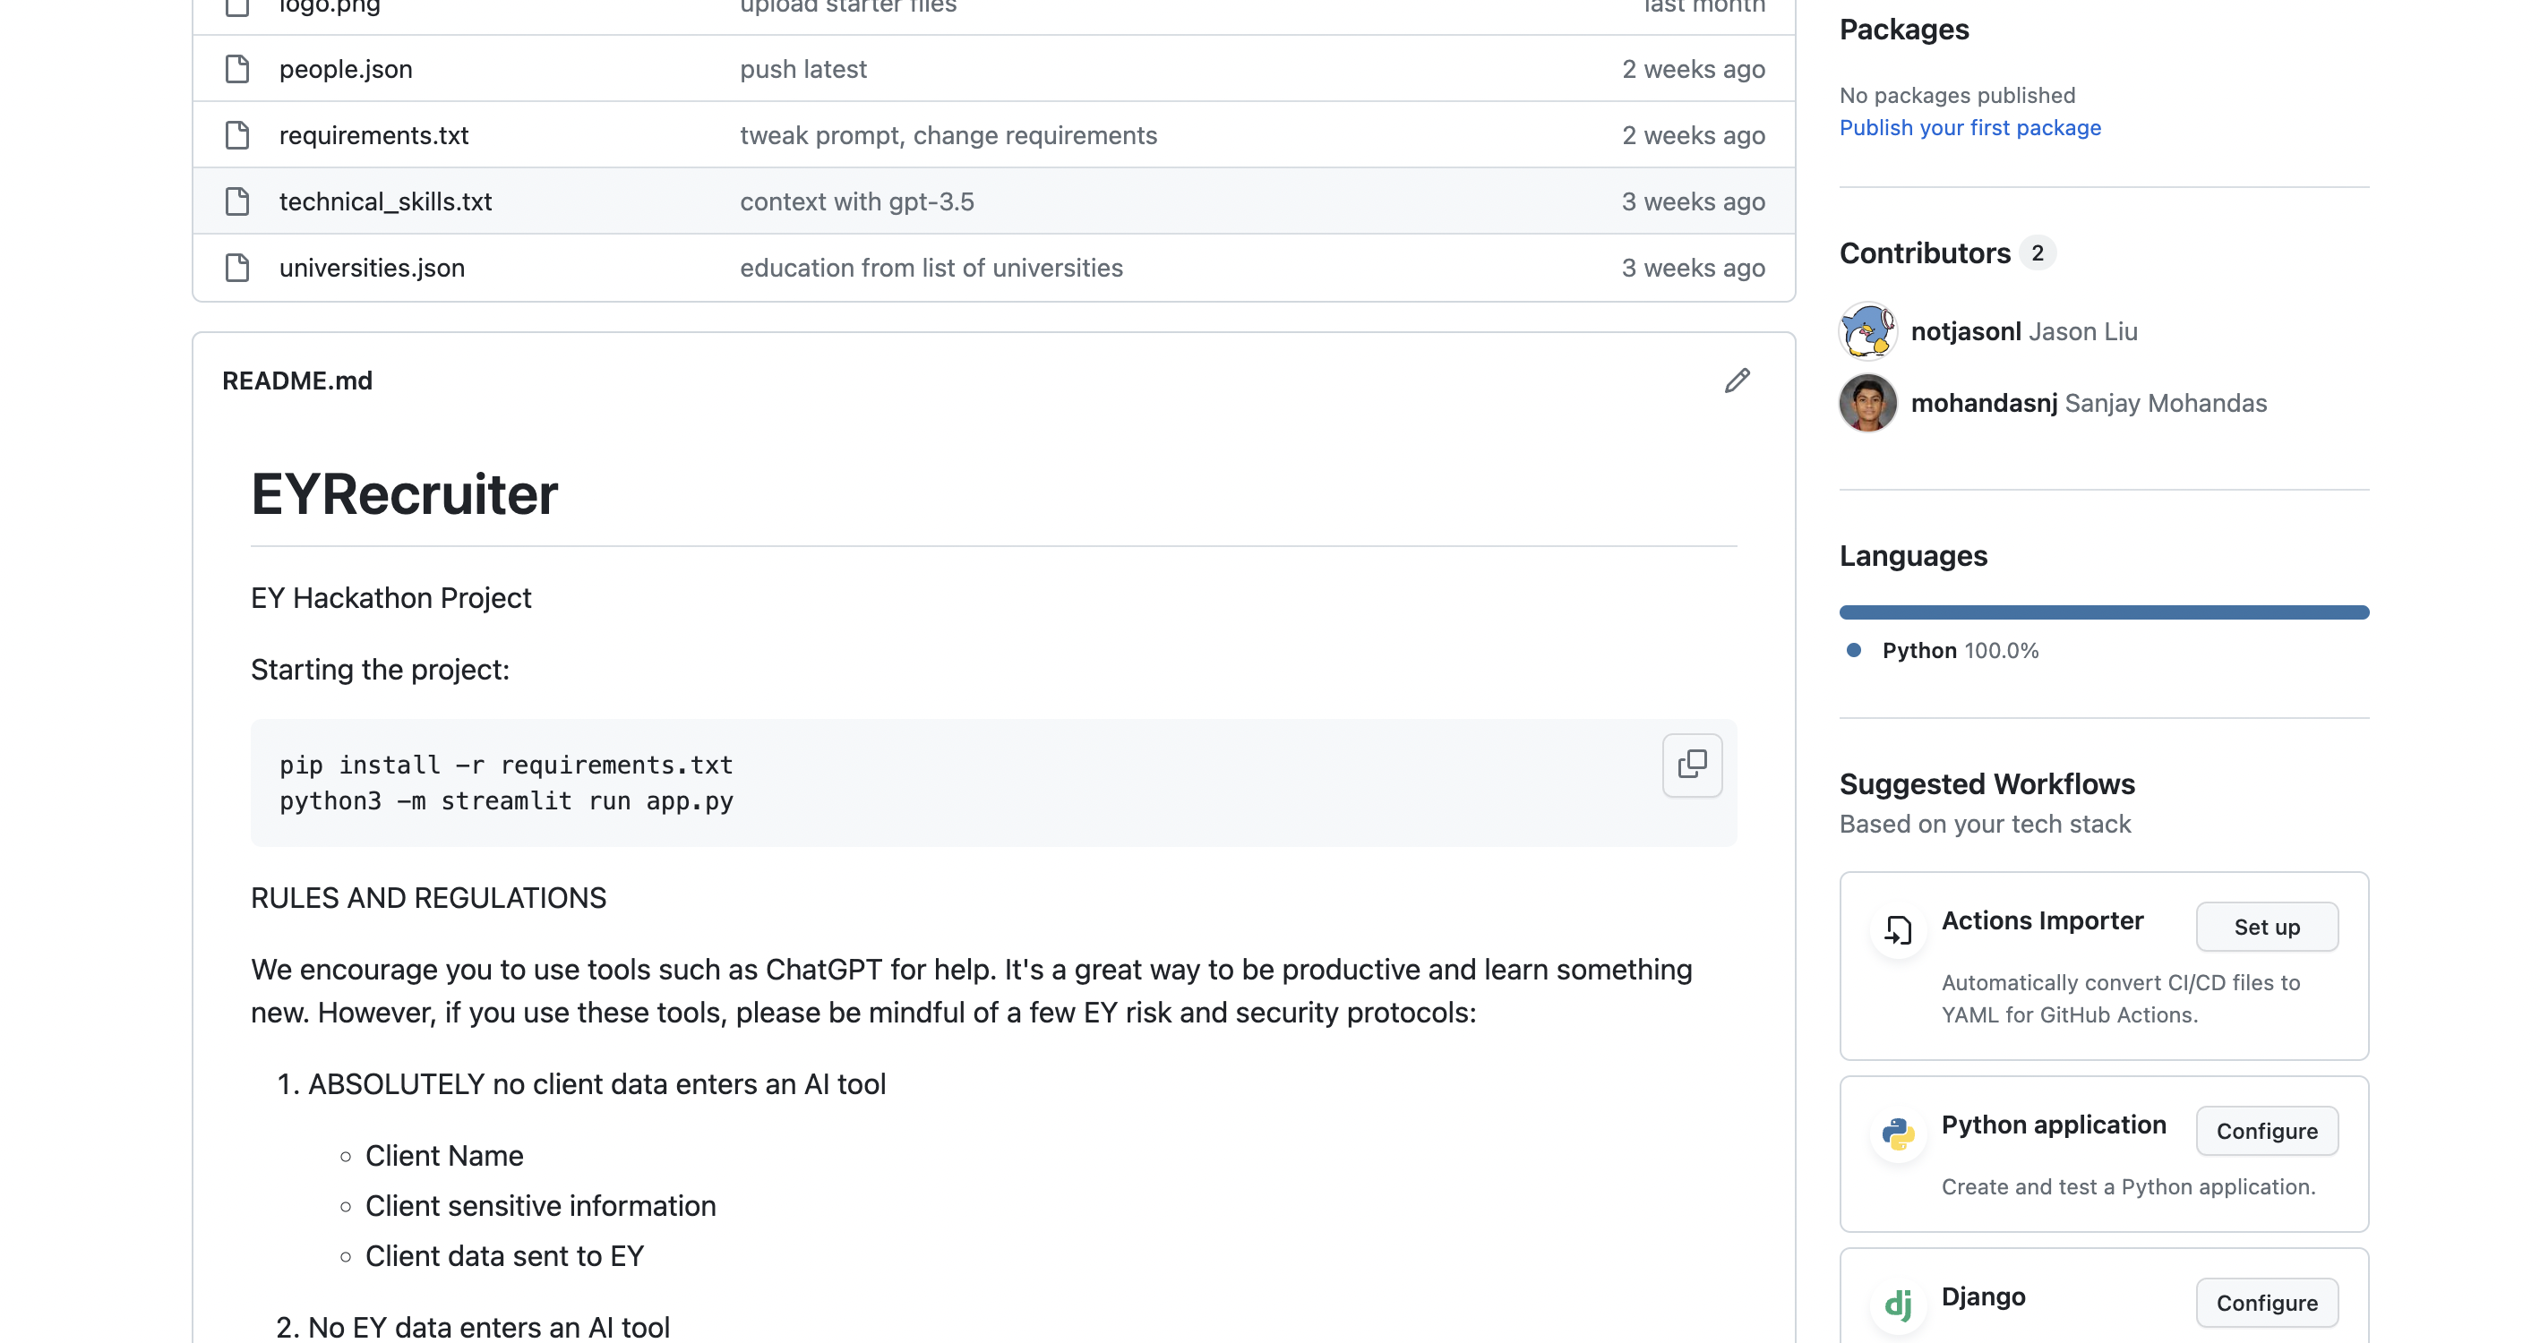Configure the Python application workflow
Viewport: 2540px width, 1343px height.
pos(2266,1131)
